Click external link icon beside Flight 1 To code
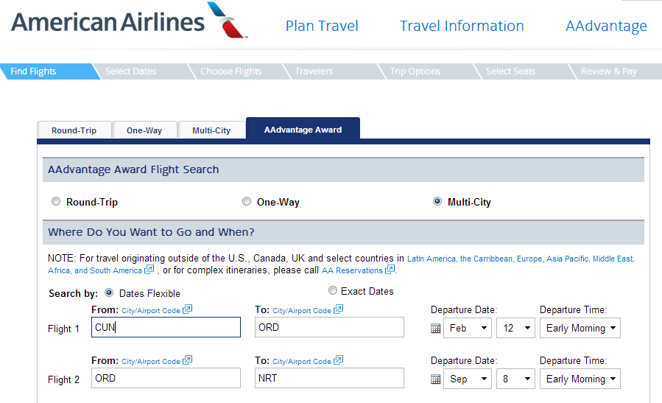Screen dimensions: 662x403 pyautogui.click(x=338, y=309)
